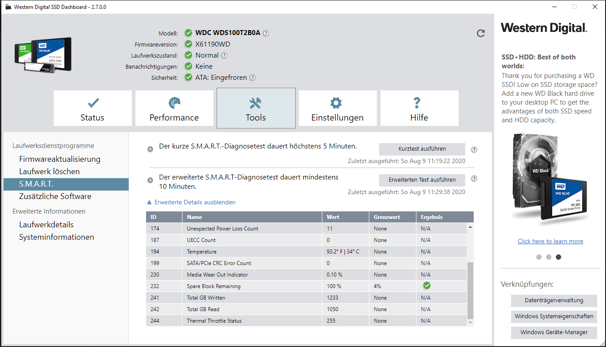Viewport: 606px width, 347px height.
Task: Click the ID column header
Action: (x=164, y=217)
